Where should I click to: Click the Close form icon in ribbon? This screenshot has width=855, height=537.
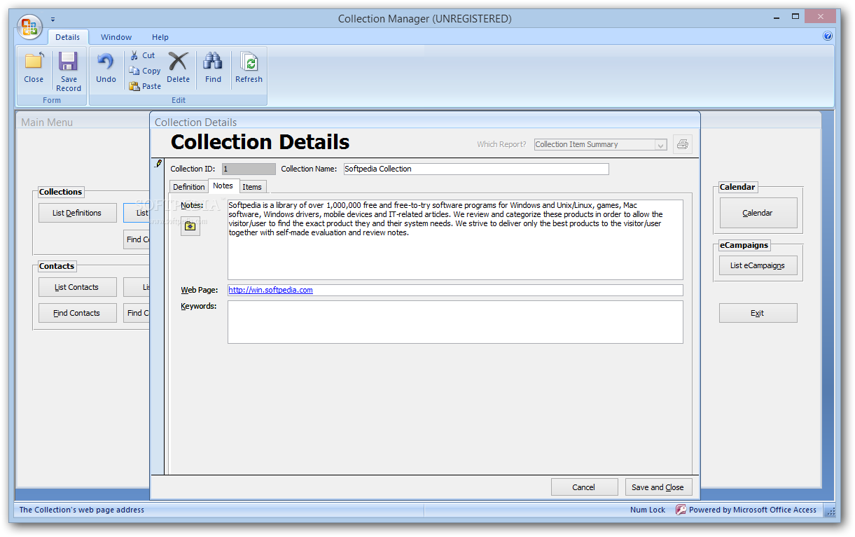tap(34, 68)
